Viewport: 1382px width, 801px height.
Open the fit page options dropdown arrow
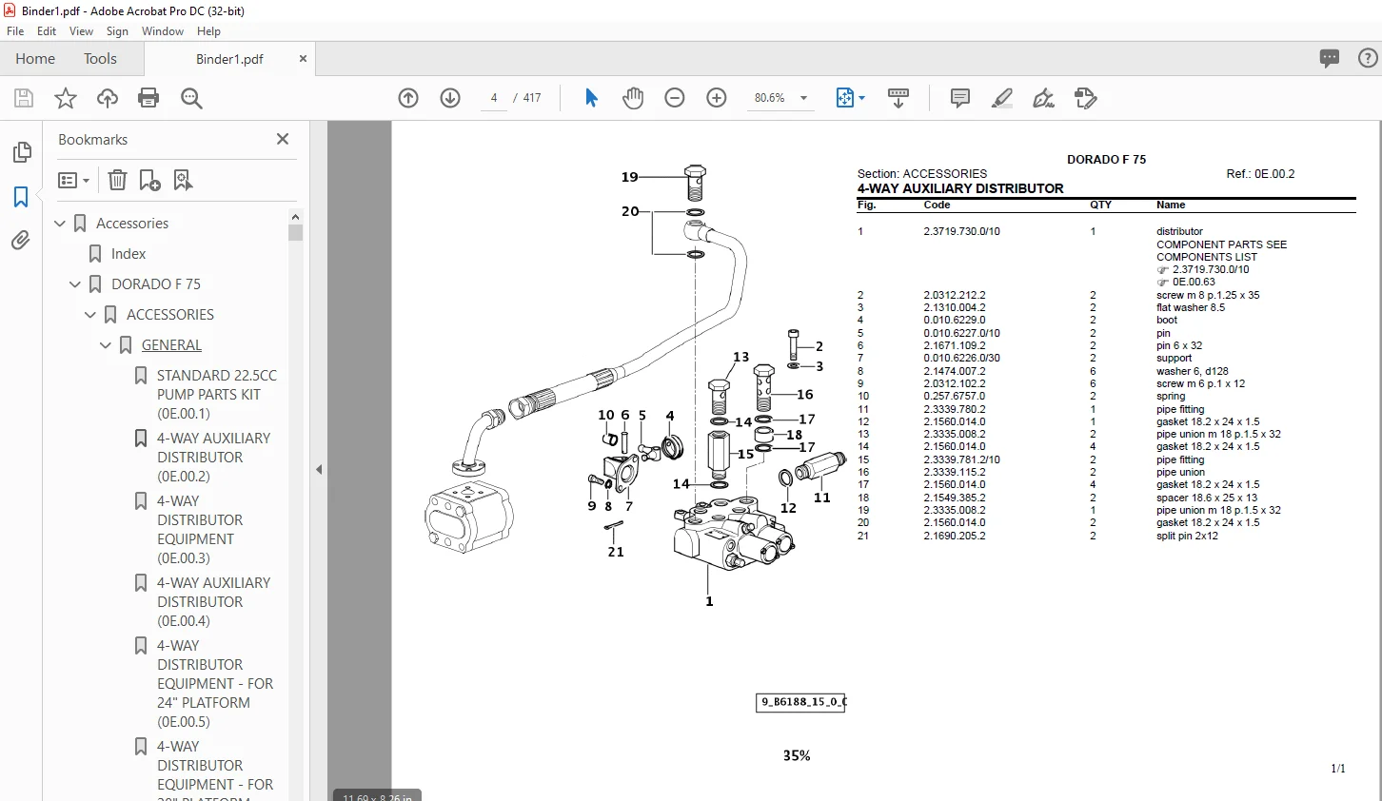click(862, 98)
